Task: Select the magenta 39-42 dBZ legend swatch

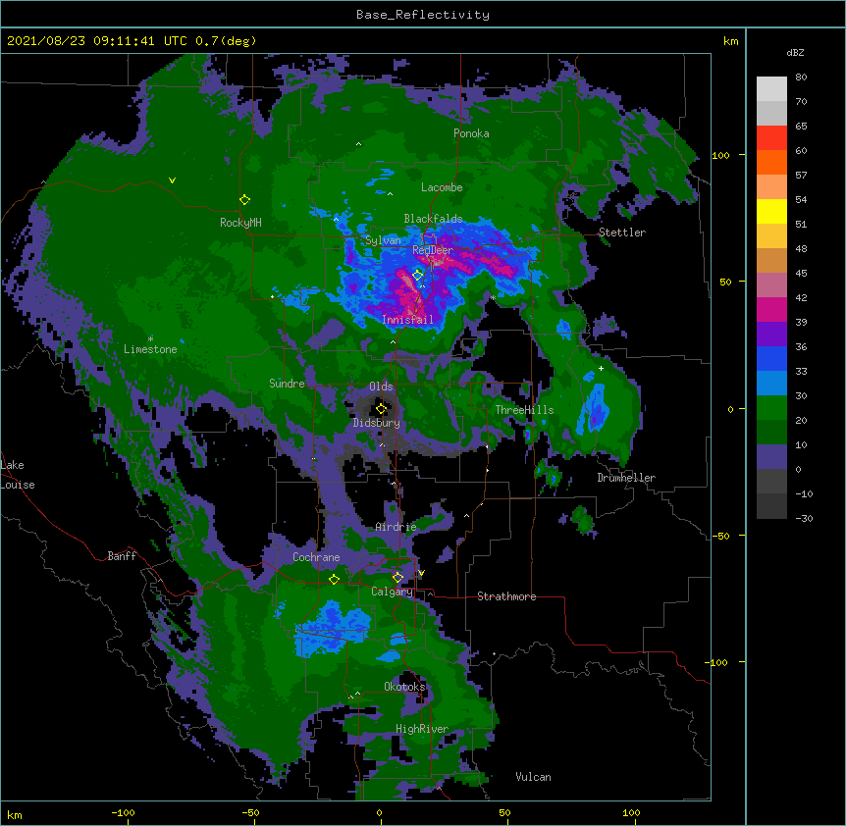Action: click(x=771, y=309)
